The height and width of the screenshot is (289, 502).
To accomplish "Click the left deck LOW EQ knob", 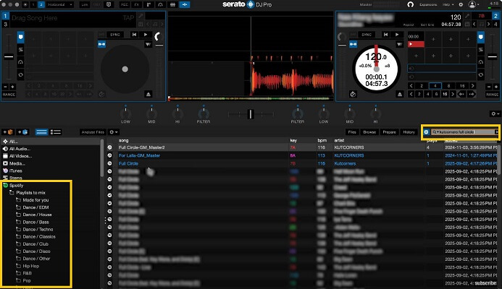I will (125, 113).
